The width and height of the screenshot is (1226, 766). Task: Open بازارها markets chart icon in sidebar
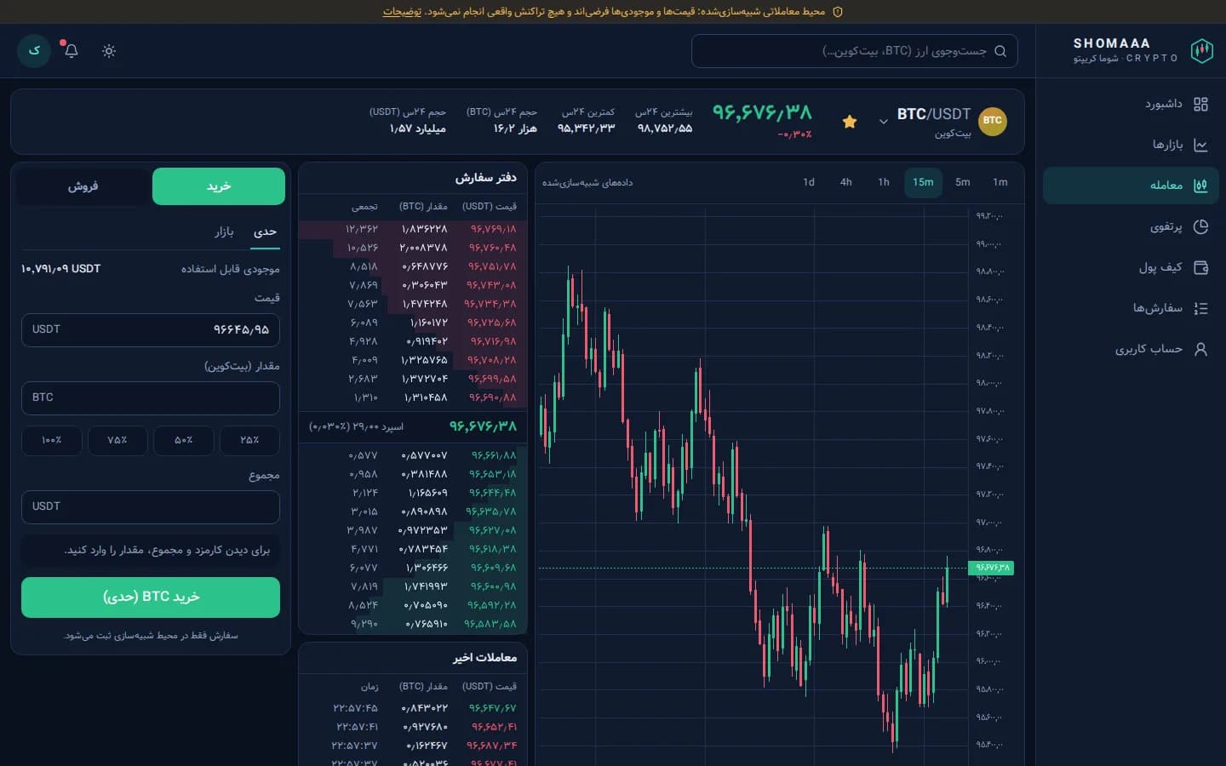pos(1200,145)
